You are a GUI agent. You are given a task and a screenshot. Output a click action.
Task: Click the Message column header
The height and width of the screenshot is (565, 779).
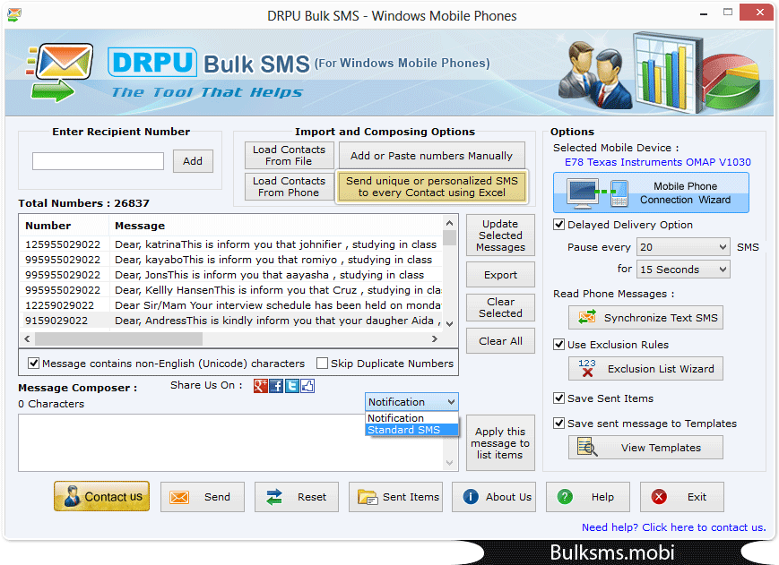point(276,226)
